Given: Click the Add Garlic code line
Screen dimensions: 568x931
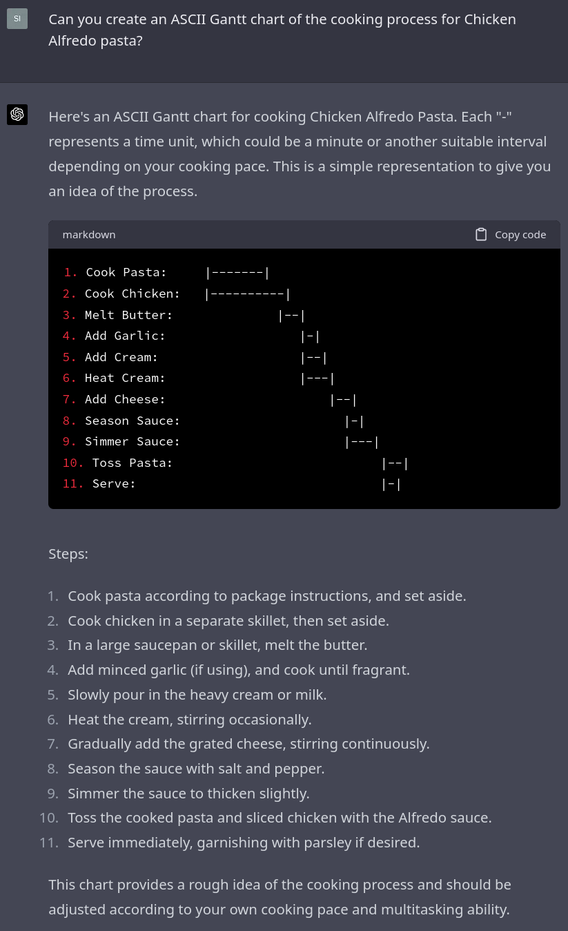Looking at the screenshot, I should point(190,336).
